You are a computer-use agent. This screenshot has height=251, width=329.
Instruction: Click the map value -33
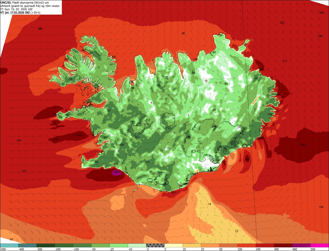click(226, 84)
